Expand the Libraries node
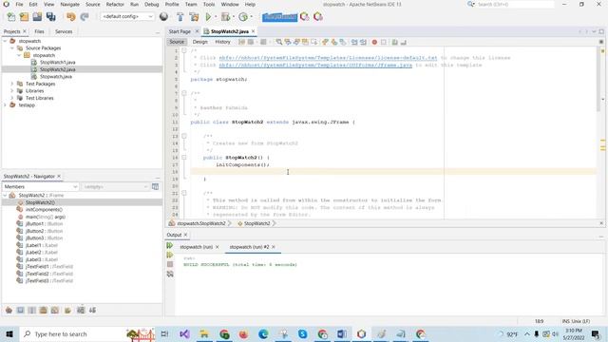608x342 pixels. coord(12,91)
